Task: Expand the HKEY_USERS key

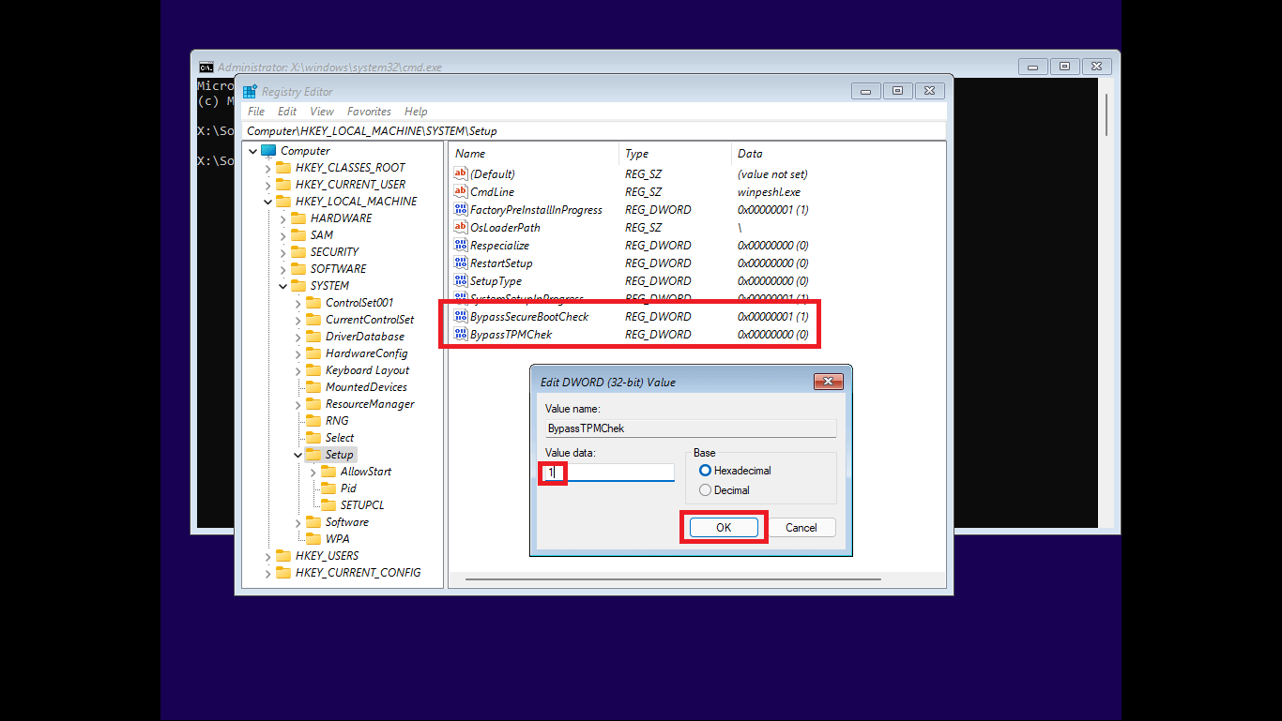Action: [268, 556]
